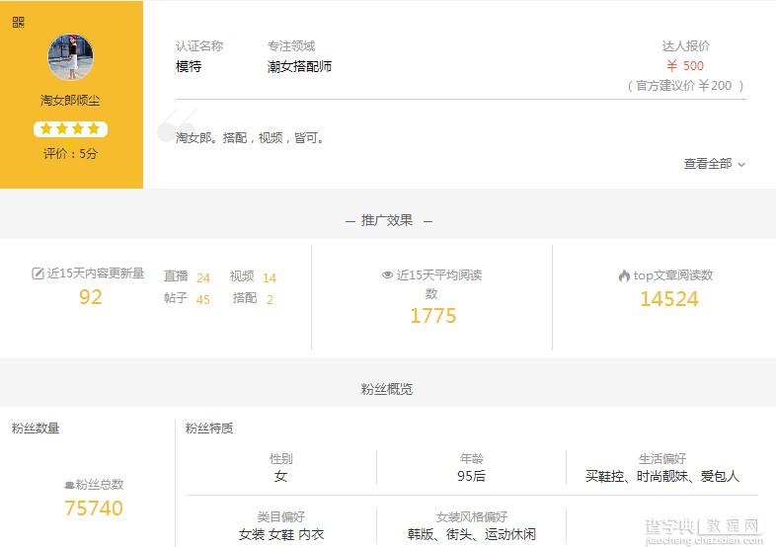Click the content update count 92
Image resolution: width=776 pixels, height=547 pixels.
click(x=91, y=297)
